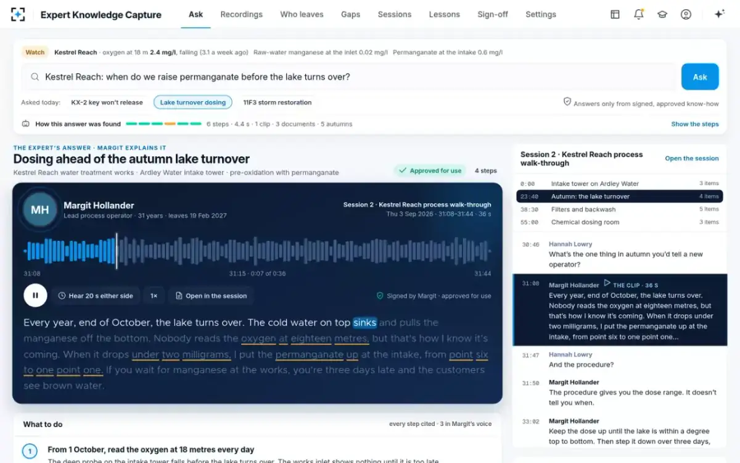This screenshot has height=463, width=740.
Task: Switch to the Recordings tab
Action: [241, 14]
